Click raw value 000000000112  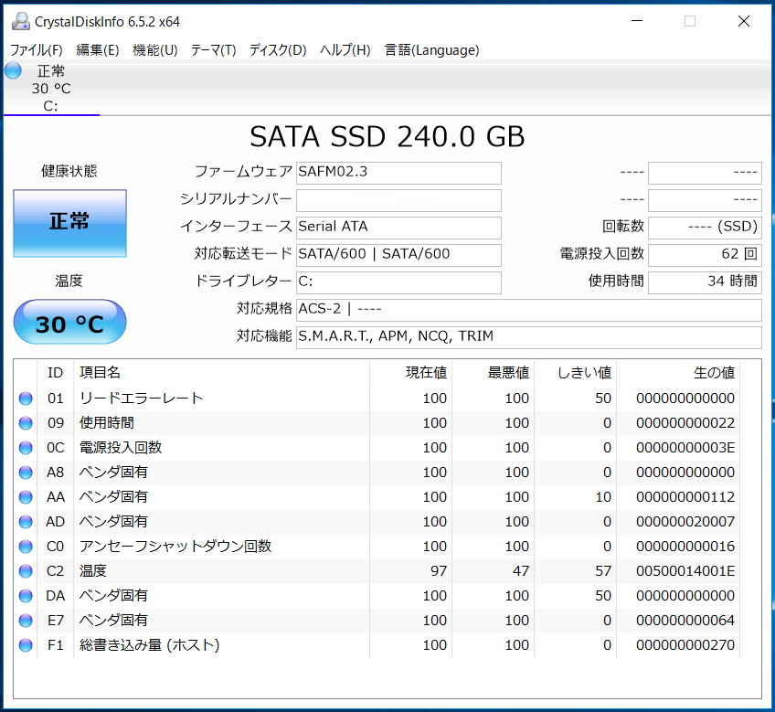point(685,497)
